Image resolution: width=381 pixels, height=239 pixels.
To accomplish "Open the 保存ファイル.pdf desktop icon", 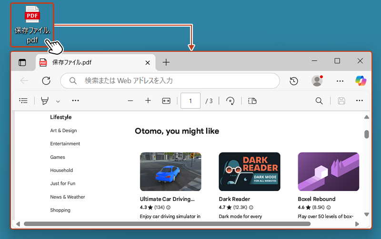I will pos(32,25).
